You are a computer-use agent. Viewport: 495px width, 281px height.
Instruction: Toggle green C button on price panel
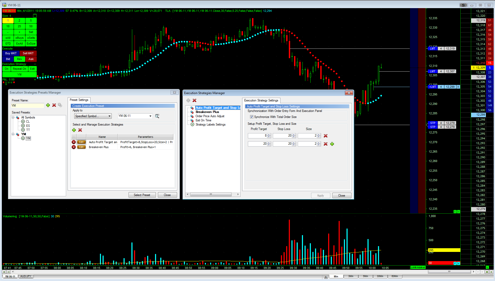coord(455,212)
